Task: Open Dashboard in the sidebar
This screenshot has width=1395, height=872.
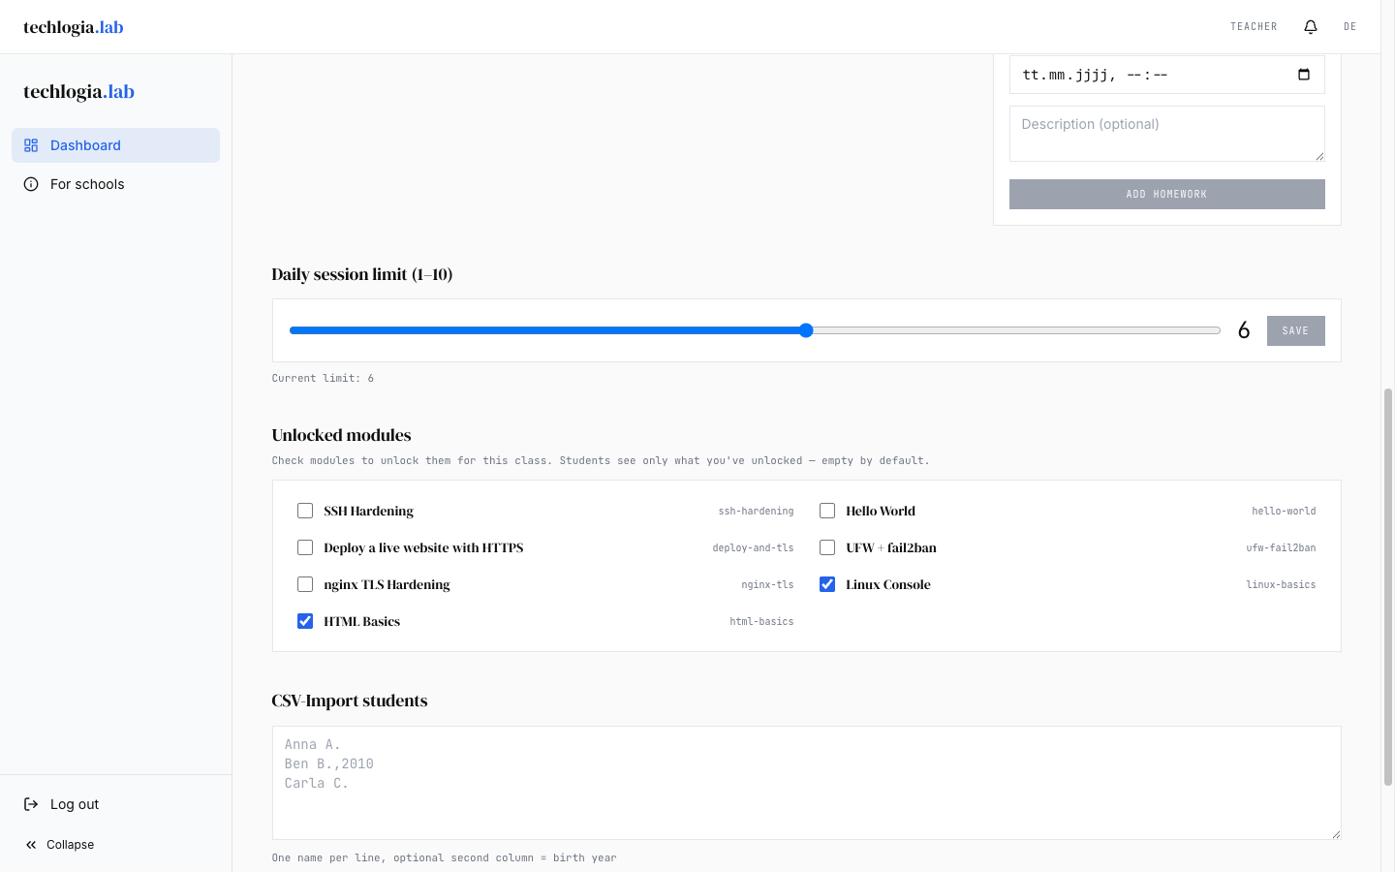Action: (115, 145)
